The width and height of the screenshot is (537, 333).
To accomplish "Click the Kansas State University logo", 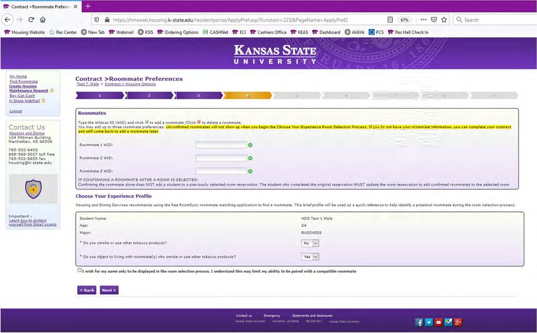I will coord(275,54).
